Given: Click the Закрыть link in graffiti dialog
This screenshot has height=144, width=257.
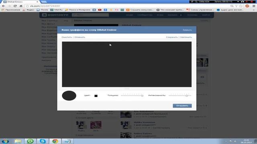Looking at the screenshot, I should pyautogui.click(x=187, y=30).
